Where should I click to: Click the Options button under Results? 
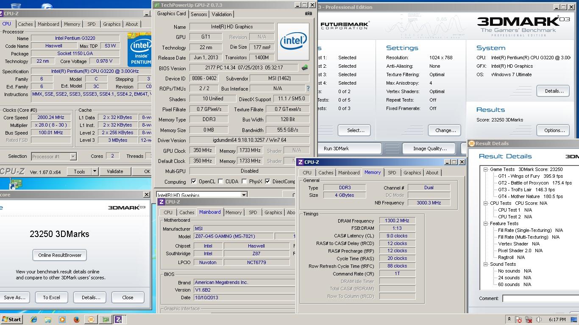coord(554,130)
